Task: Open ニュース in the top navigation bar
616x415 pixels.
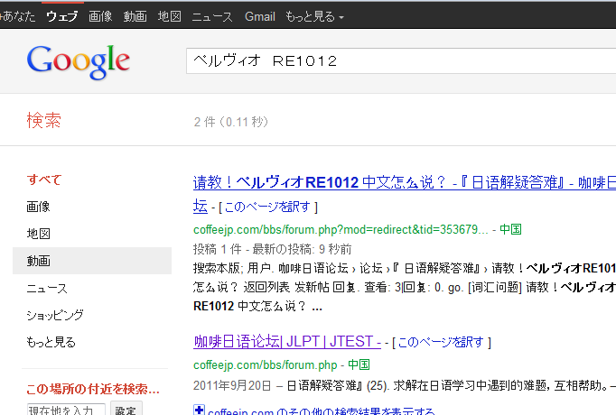Action: [212, 16]
